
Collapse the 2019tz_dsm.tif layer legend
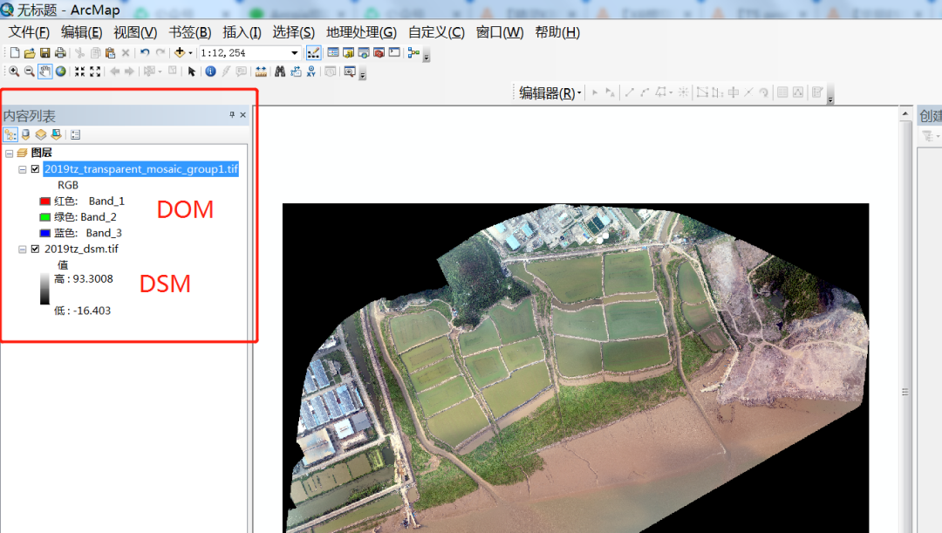[x=23, y=249]
